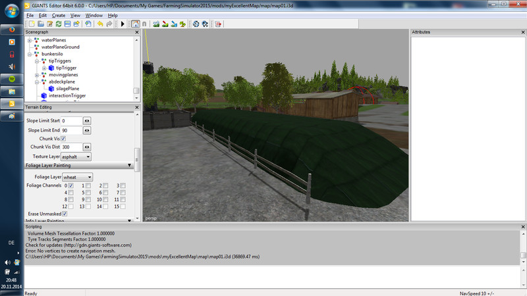527x296 pixels.
Task: Toggle the magnet snap icon
Action: 144,24
